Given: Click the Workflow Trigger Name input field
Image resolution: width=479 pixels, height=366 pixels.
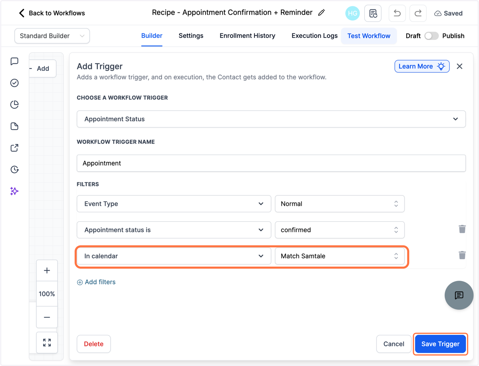Looking at the screenshot, I should tap(271, 163).
